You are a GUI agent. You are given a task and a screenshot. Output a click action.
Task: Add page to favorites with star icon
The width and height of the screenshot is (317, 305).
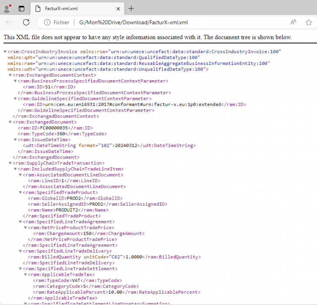309,23
